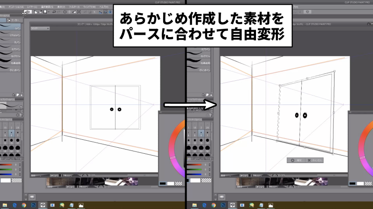Expand dropdown arrow beside the Save icon
The width and height of the screenshot is (373, 209).
[49, 12]
